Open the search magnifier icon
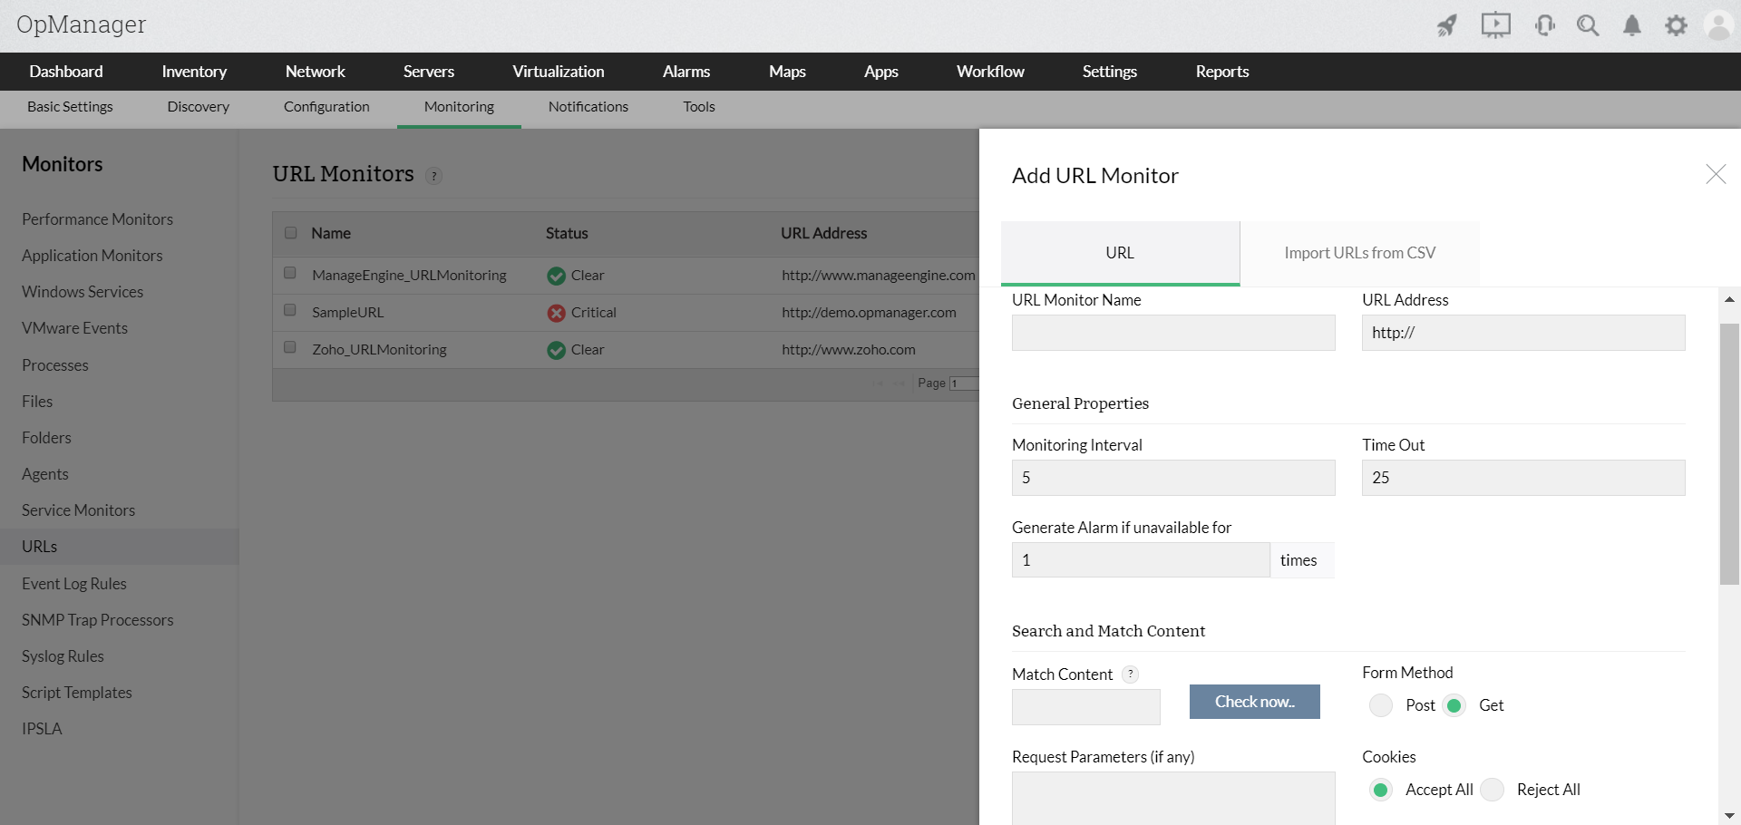Image resolution: width=1741 pixels, height=825 pixels. point(1588,25)
